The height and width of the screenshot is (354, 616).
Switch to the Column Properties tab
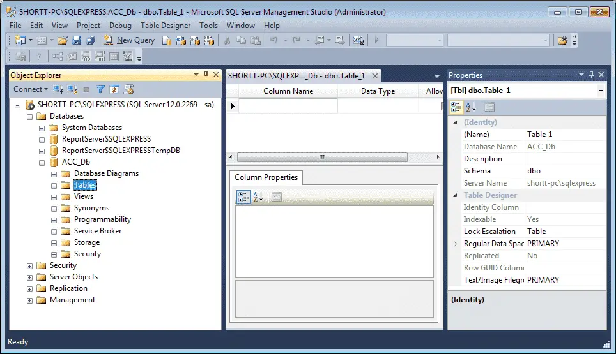266,177
